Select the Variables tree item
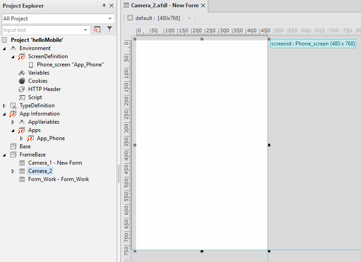The height and width of the screenshot is (262, 361). (x=39, y=73)
